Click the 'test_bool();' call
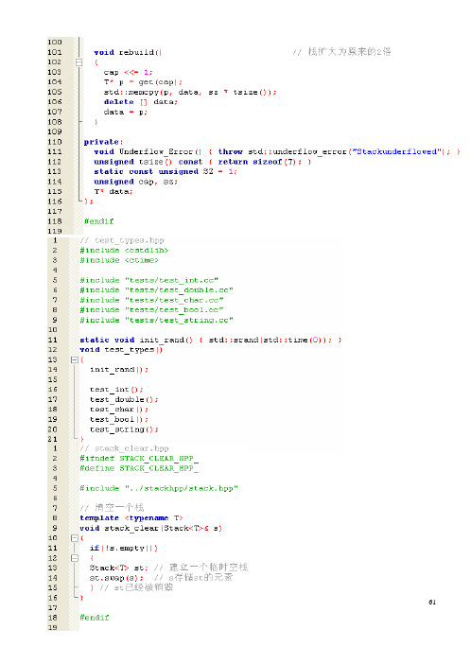This screenshot has height=647, width=471. 119,419
